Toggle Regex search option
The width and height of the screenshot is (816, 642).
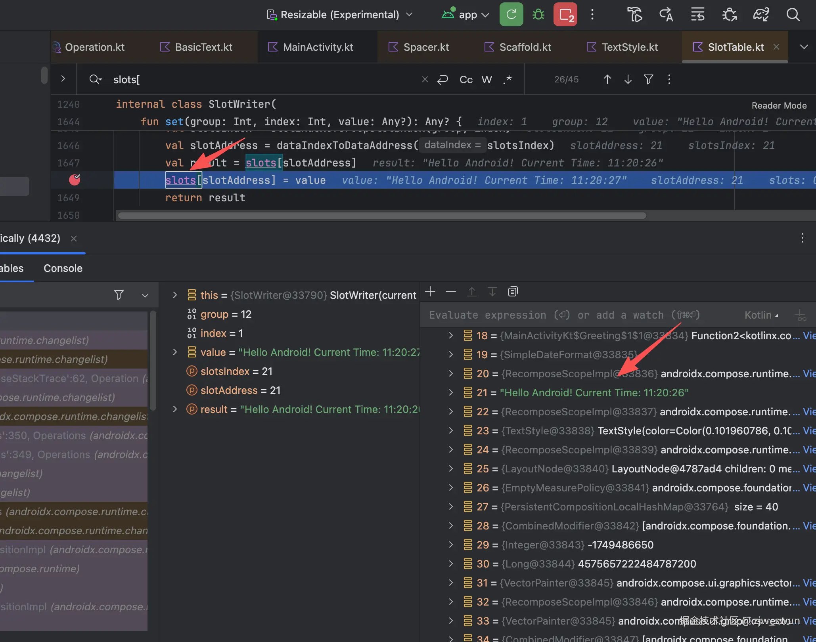pos(508,80)
